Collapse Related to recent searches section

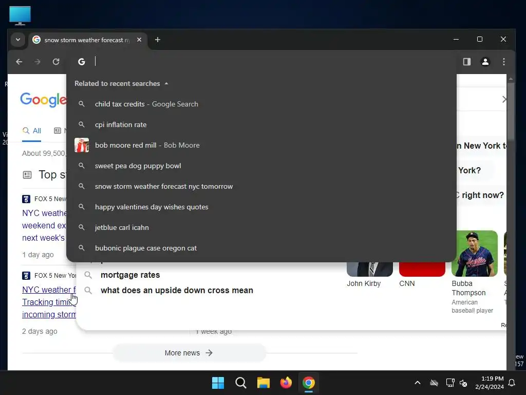166,84
